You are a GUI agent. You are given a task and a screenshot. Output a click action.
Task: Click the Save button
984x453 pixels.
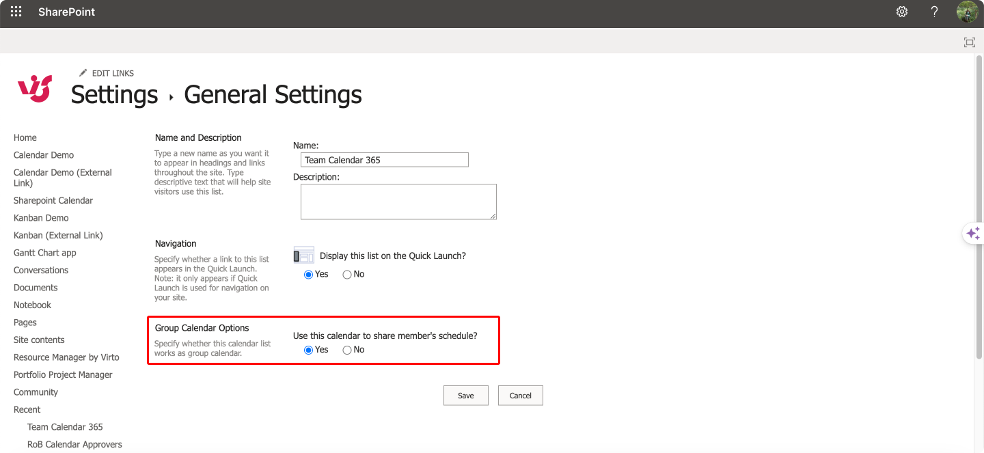466,396
